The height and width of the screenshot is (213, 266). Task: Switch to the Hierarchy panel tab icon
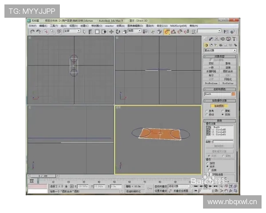point(217,39)
